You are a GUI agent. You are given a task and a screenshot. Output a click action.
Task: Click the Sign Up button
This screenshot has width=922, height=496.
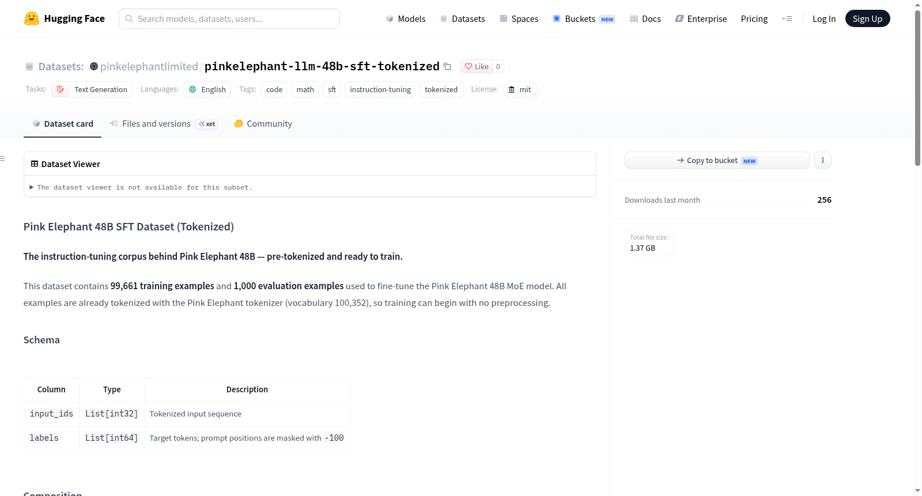867,18
